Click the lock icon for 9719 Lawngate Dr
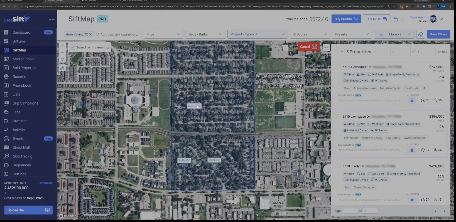Viewport: 456px width, 222px height. pos(412,150)
